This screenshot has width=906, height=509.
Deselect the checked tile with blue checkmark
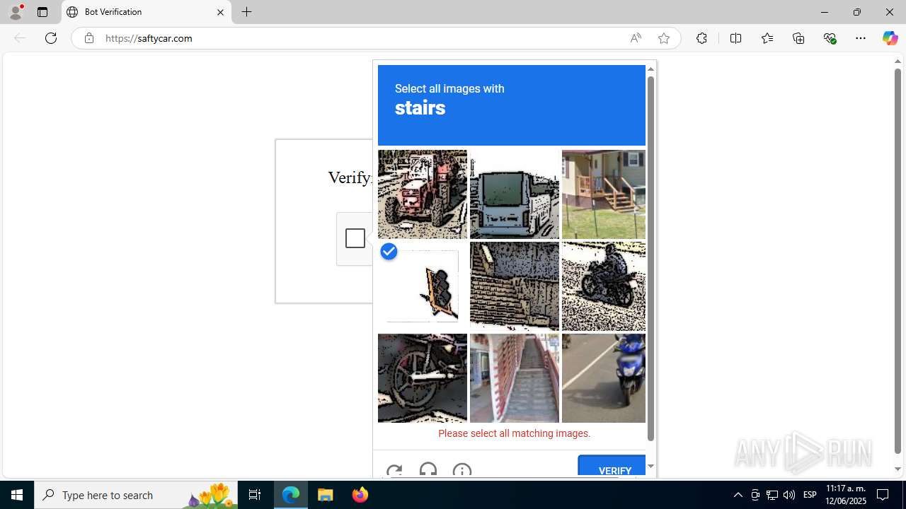click(423, 286)
